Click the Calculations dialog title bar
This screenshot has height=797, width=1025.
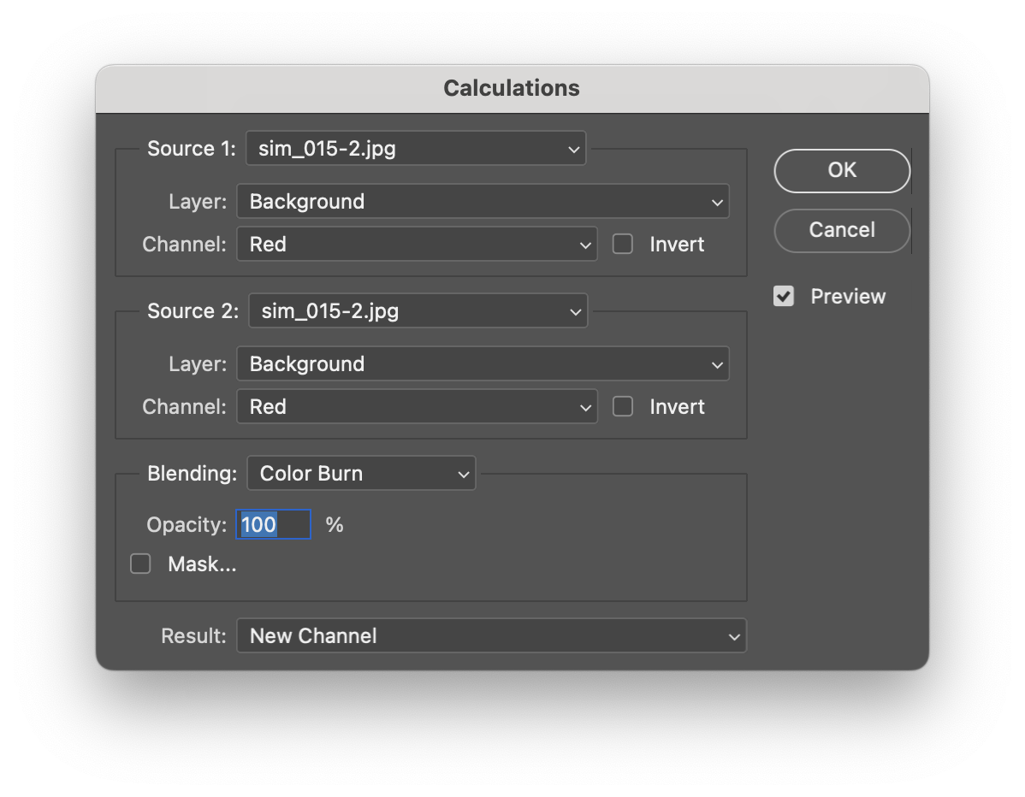pyautogui.click(x=511, y=87)
